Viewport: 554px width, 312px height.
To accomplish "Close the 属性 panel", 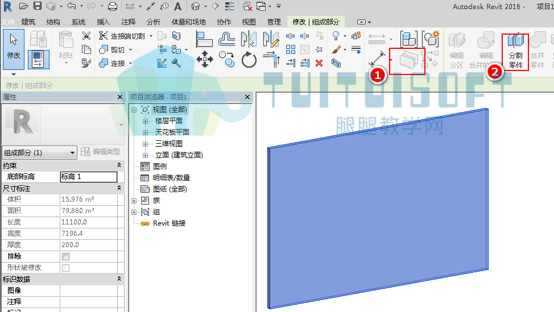I will [x=120, y=97].
